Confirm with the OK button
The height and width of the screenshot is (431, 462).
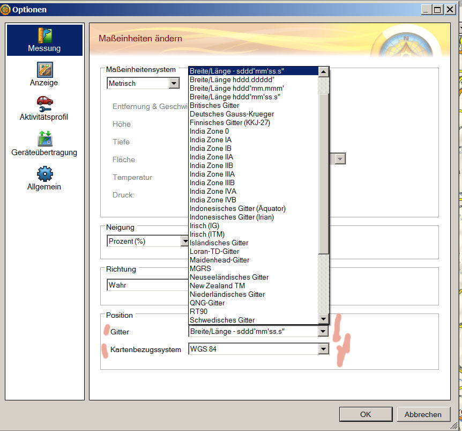pos(366,414)
